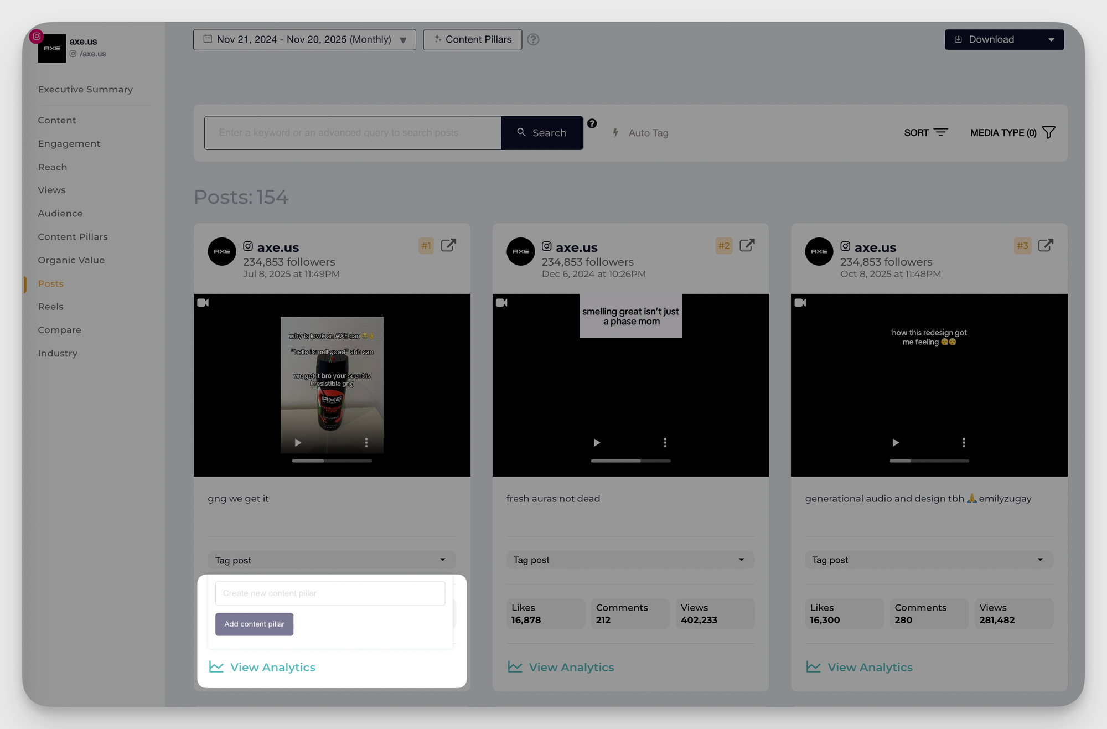This screenshot has width=1107, height=729.
Task: Click the Add content pillar button
Action: click(254, 624)
